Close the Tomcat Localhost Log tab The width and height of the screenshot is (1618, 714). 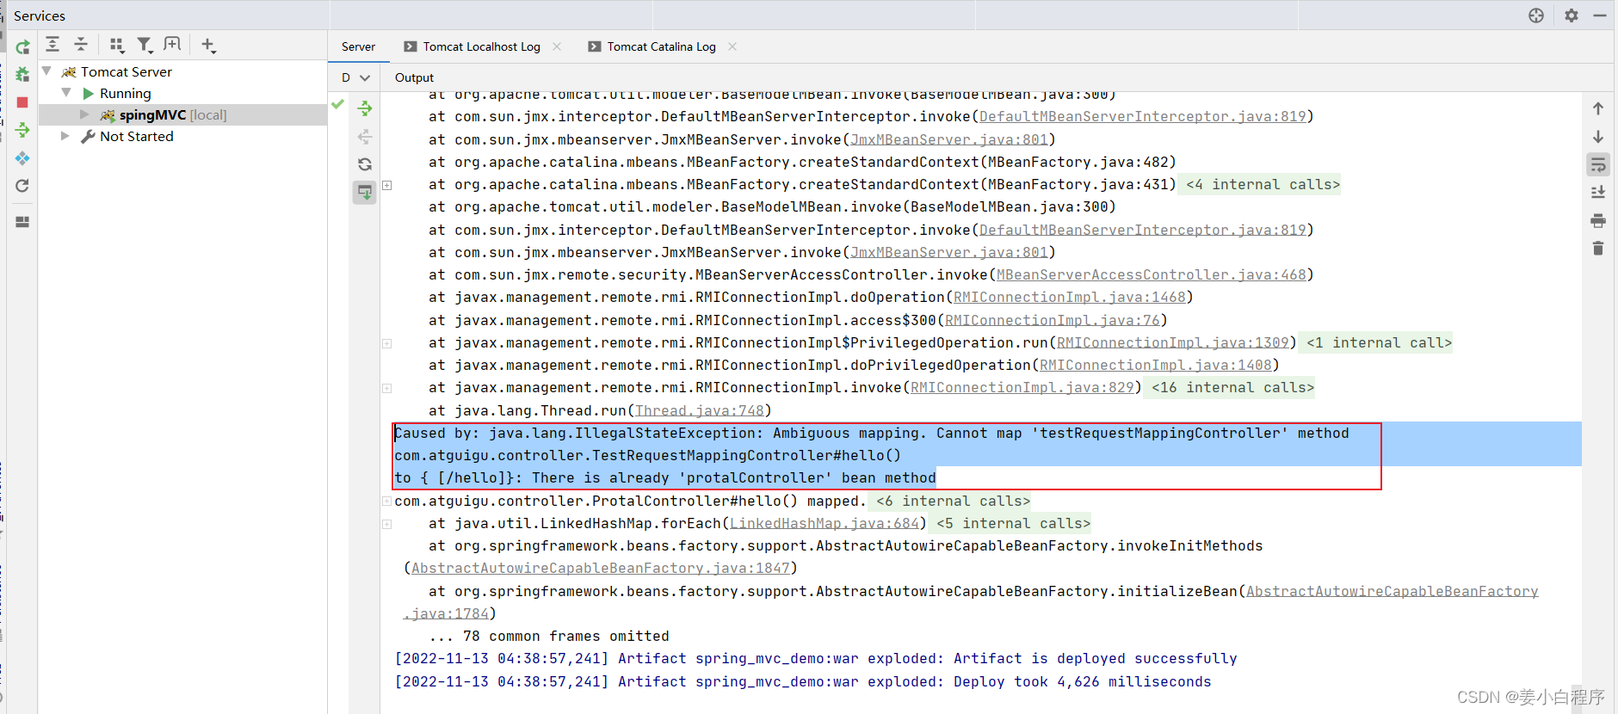point(557,46)
